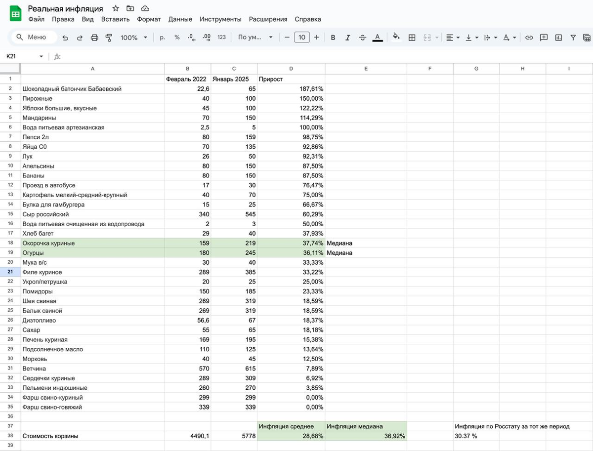Open the Данные menu
Screen dimensions: 593x451
[x=180, y=19]
